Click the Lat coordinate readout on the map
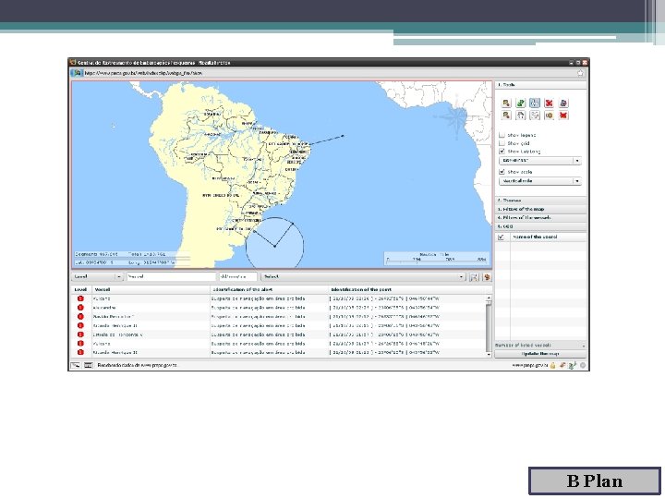This screenshot has width=665, height=499. click(x=94, y=262)
